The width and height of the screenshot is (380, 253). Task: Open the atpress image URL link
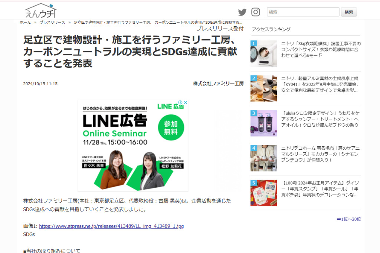[x=111, y=226]
